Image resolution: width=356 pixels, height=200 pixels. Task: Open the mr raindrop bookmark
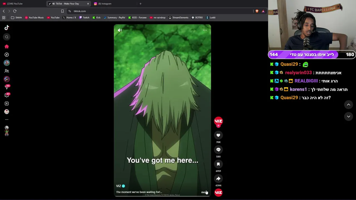pyautogui.click(x=157, y=17)
